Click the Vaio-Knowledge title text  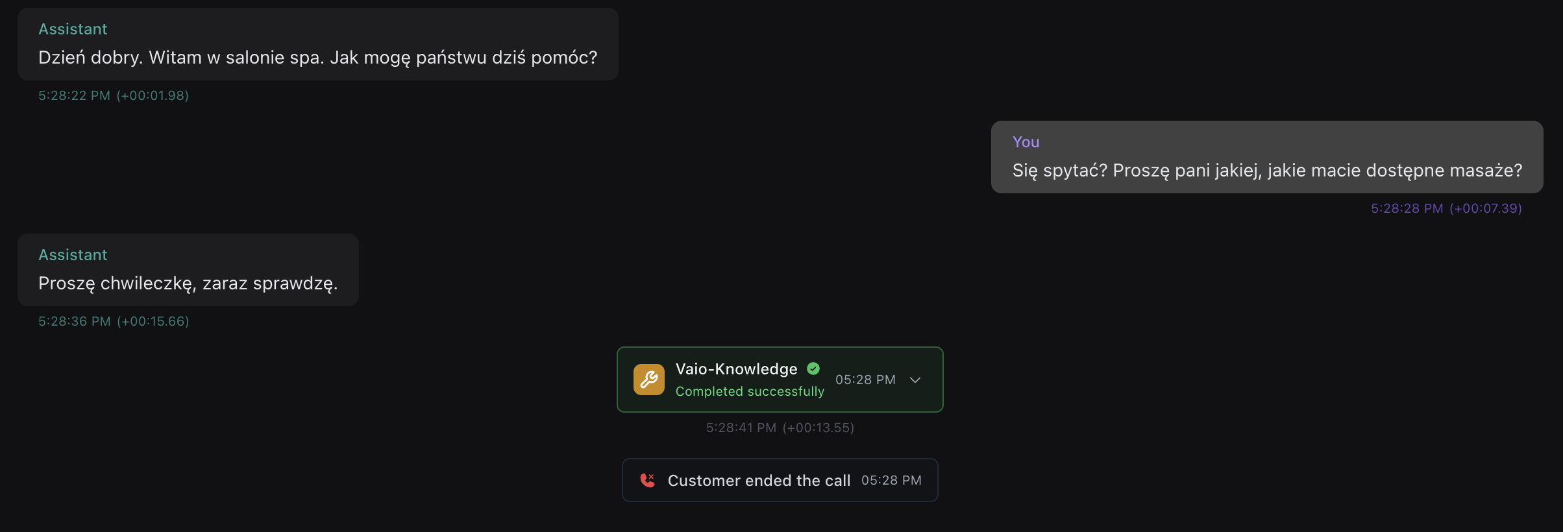736,369
